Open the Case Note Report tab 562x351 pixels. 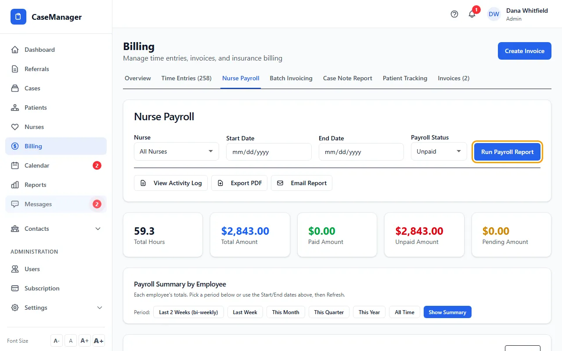pos(348,78)
